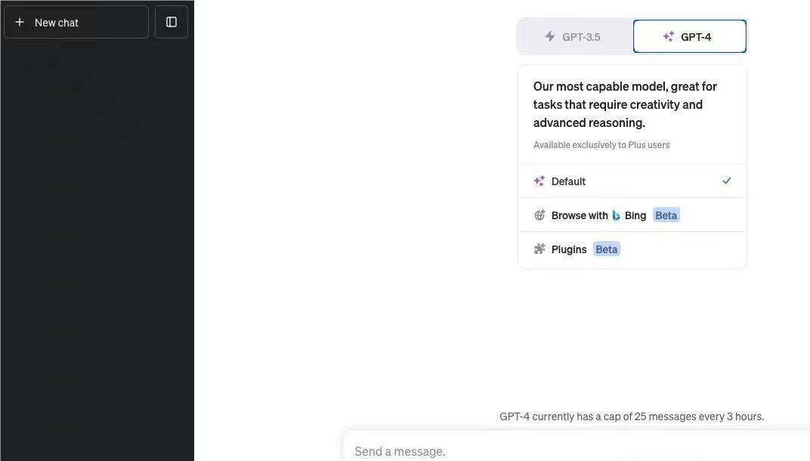
Task: Click the lightning bolt icon on GPT-3.5
Action: (550, 37)
